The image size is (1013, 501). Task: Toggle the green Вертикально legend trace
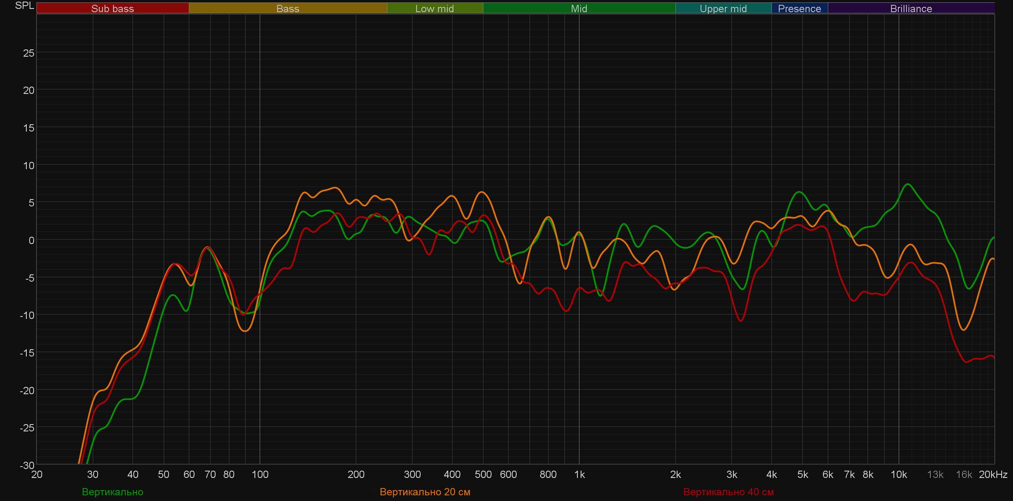(x=112, y=492)
